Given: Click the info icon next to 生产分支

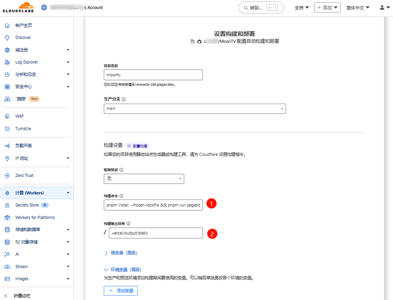Looking at the screenshot, I should click(x=124, y=99).
